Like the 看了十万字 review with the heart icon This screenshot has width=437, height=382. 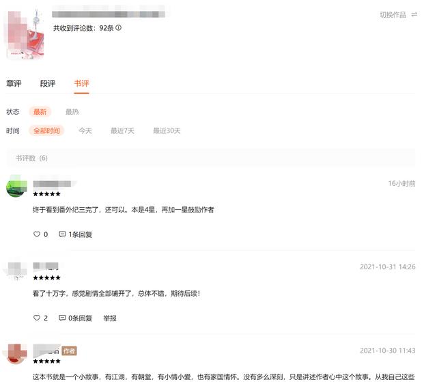pyautogui.click(x=37, y=318)
